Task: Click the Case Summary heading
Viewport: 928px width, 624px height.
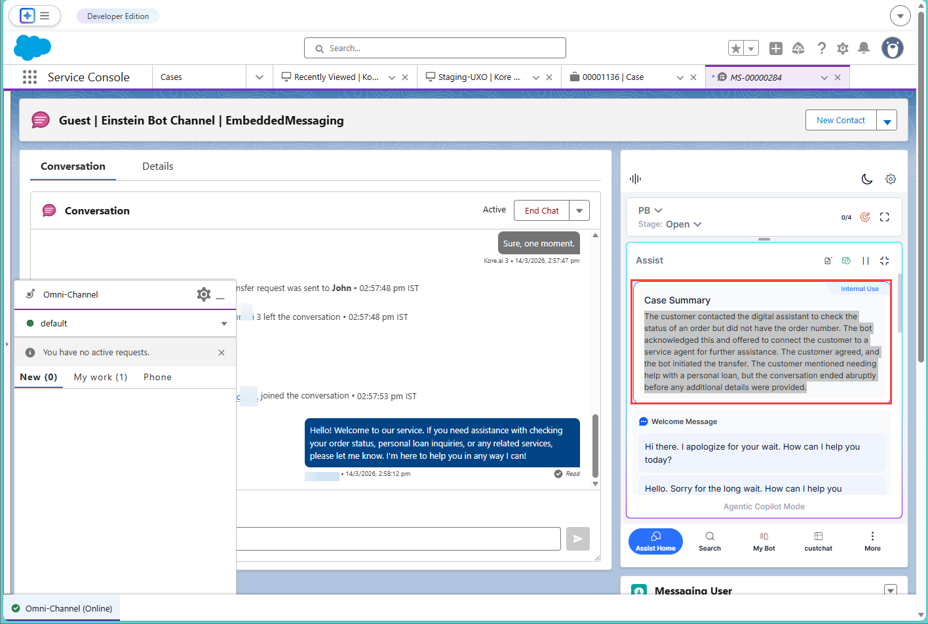Action: (677, 300)
